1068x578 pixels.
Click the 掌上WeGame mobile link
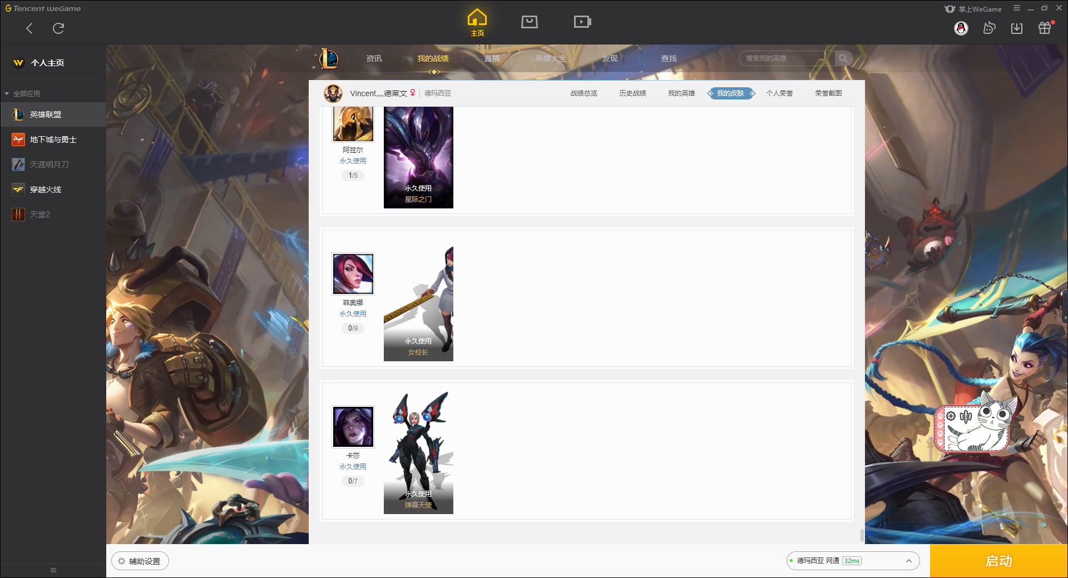click(973, 9)
